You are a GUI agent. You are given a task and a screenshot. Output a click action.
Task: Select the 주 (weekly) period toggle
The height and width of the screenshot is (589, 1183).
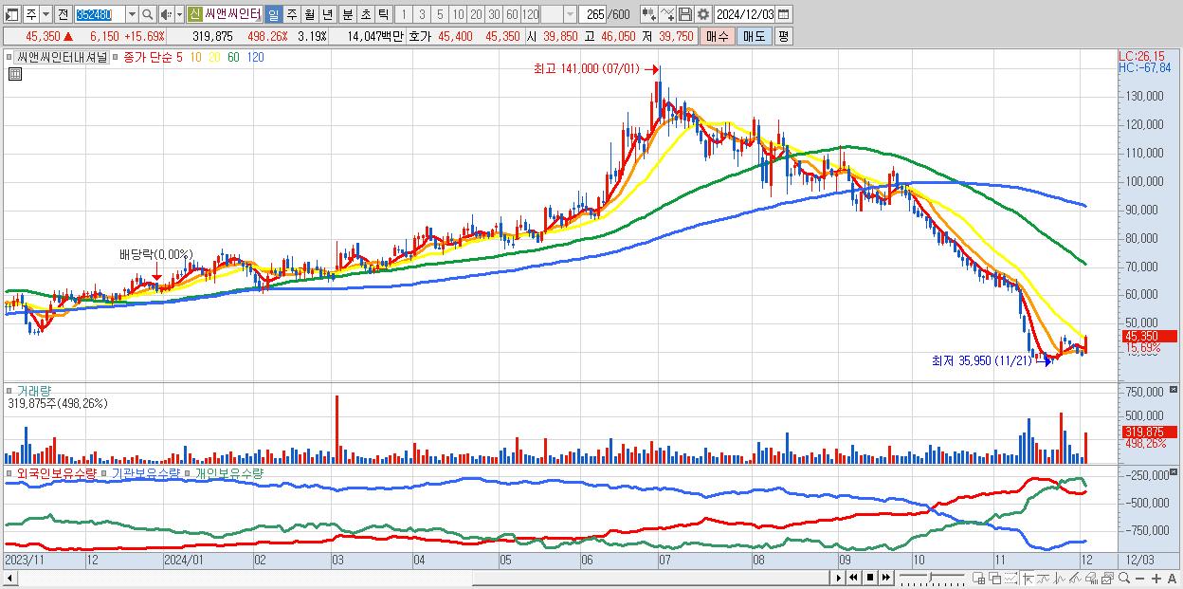tap(292, 15)
